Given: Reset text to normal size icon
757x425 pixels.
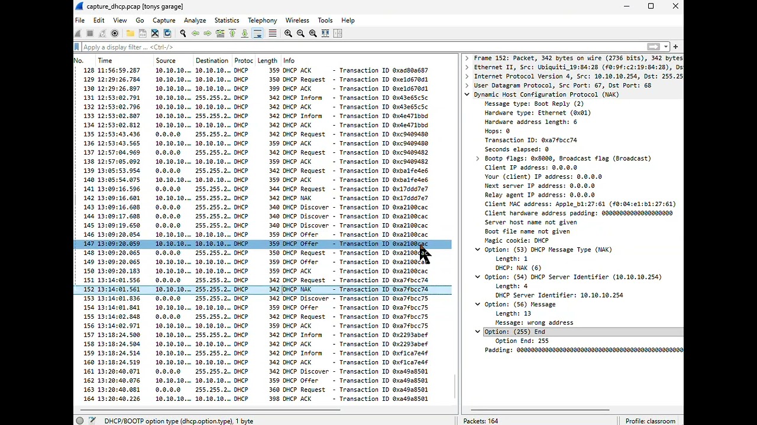Looking at the screenshot, I should [313, 34].
